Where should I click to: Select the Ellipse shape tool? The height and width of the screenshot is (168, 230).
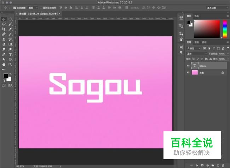click(x=10, y=59)
